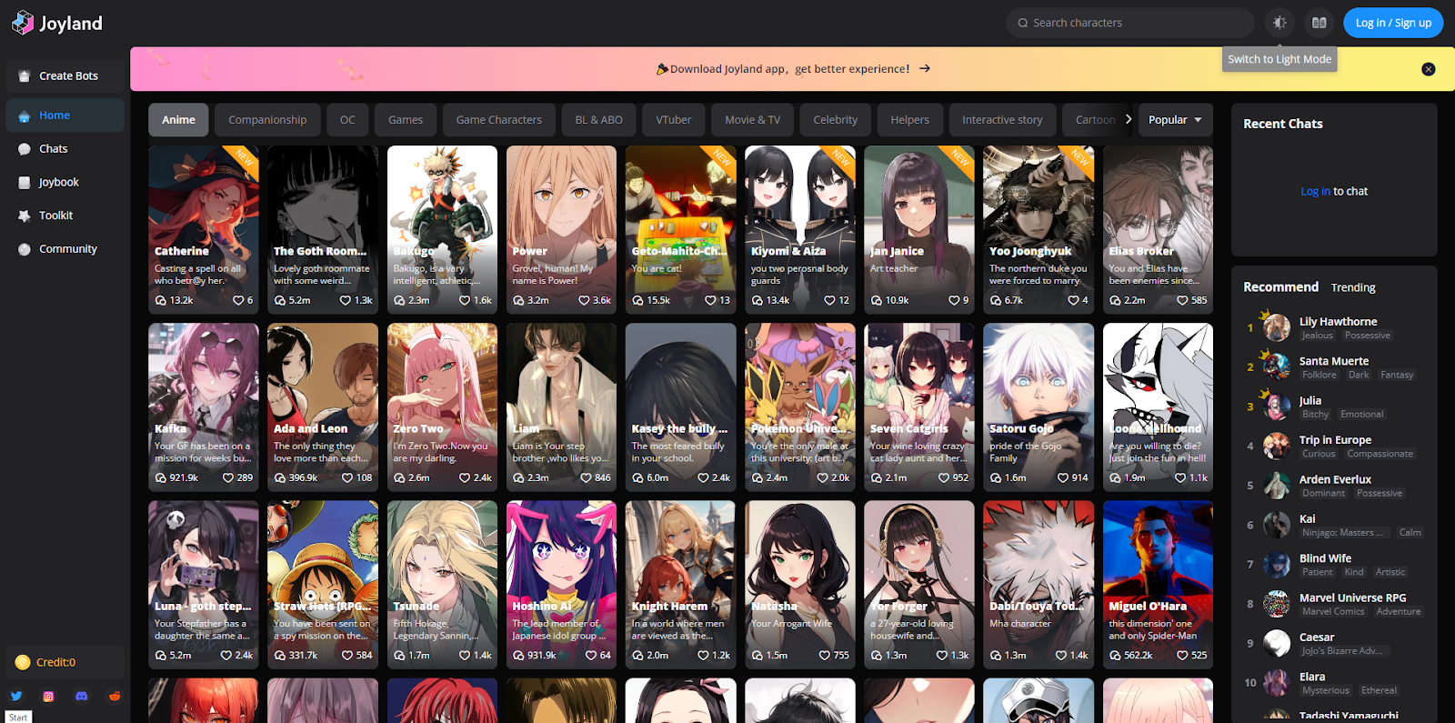Viewport: 1455px width, 723px height.
Task: Like the Satoru Gojo card heart
Action: pos(1063,477)
